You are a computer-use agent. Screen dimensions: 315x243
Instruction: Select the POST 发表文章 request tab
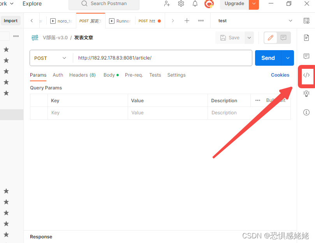tap(91, 21)
